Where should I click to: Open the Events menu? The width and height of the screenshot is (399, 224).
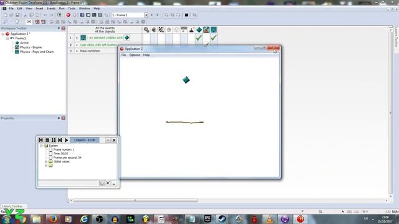coord(51,8)
